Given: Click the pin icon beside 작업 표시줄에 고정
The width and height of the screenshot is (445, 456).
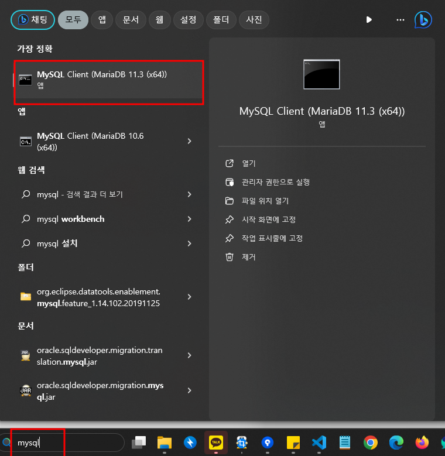Looking at the screenshot, I should point(230,238).
